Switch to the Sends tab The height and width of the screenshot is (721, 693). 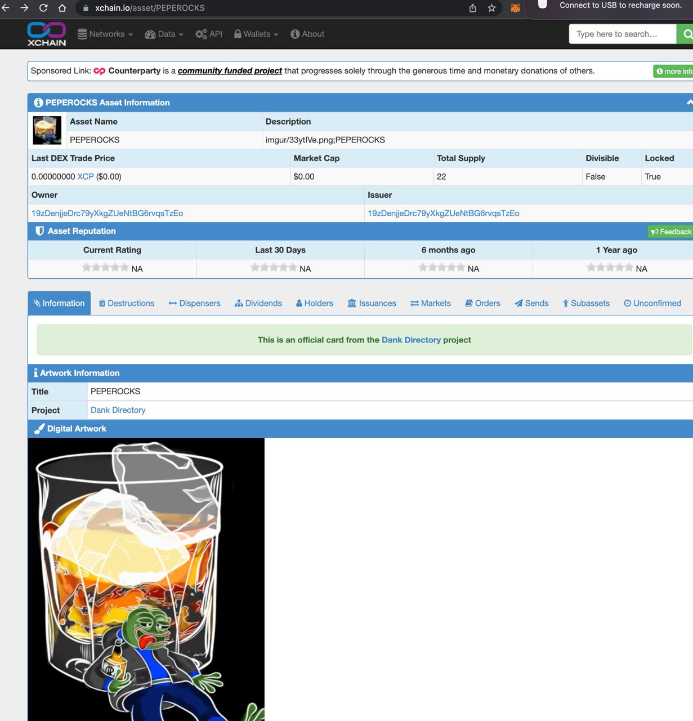pyautogui.click(x=531, y=303)
